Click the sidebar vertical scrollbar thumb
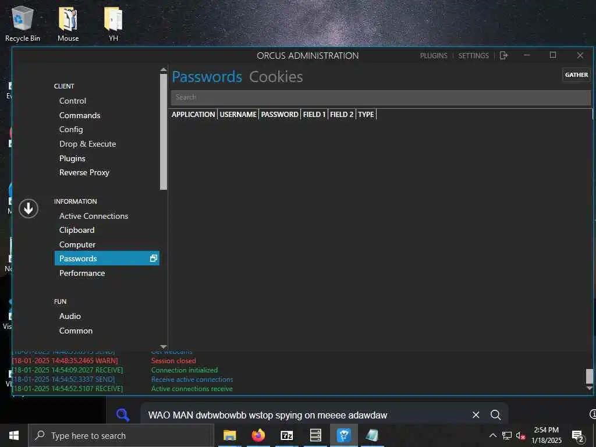This screenshot has width=596, height=447. 164,132
